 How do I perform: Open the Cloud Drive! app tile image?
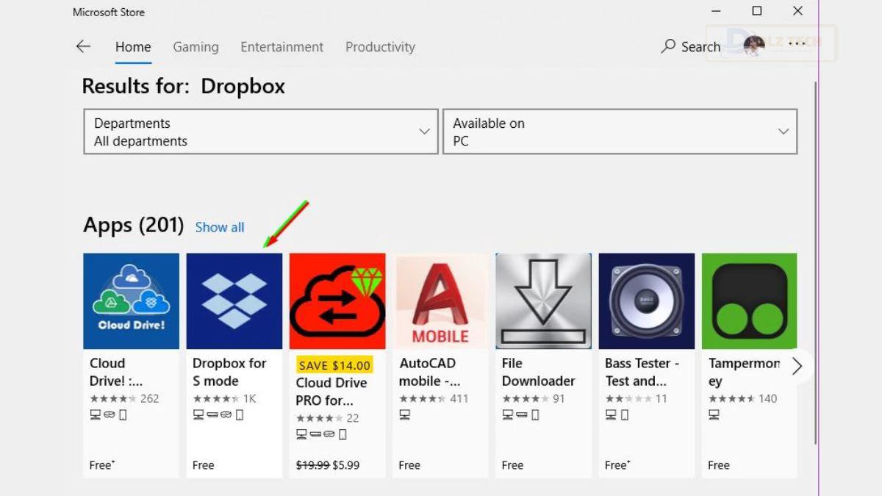click(x=131, y=301)
